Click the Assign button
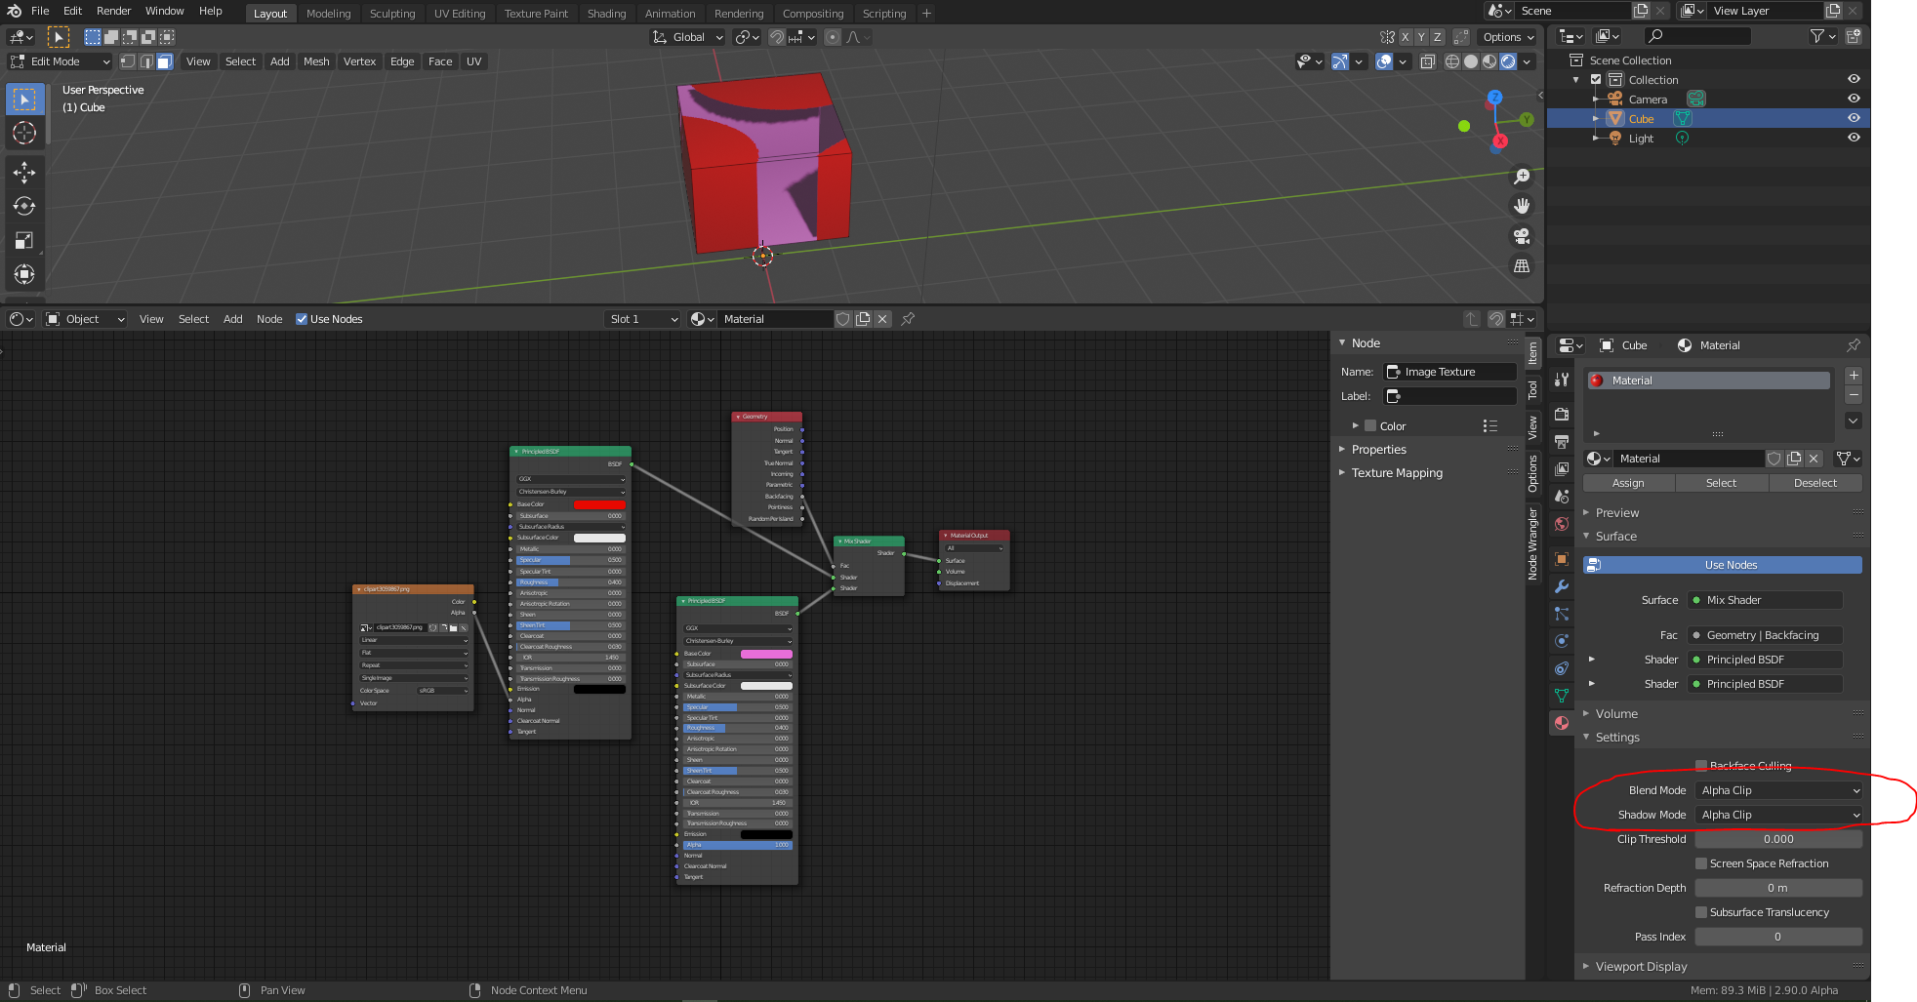Image resolution: width=1917 pixels, height=1002 pixels. point(1628,483)
